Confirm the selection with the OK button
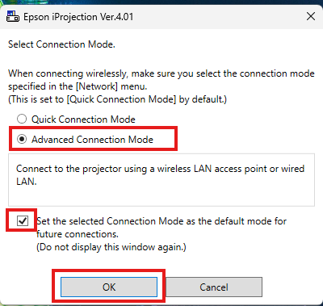 tap(109, 287)
